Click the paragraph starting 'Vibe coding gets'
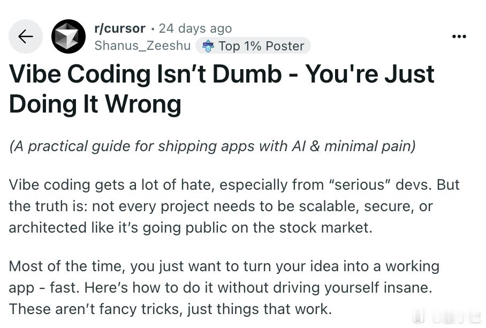Viewport: 486px width, 328px height. pyautogui.click(x=234, y=206)
